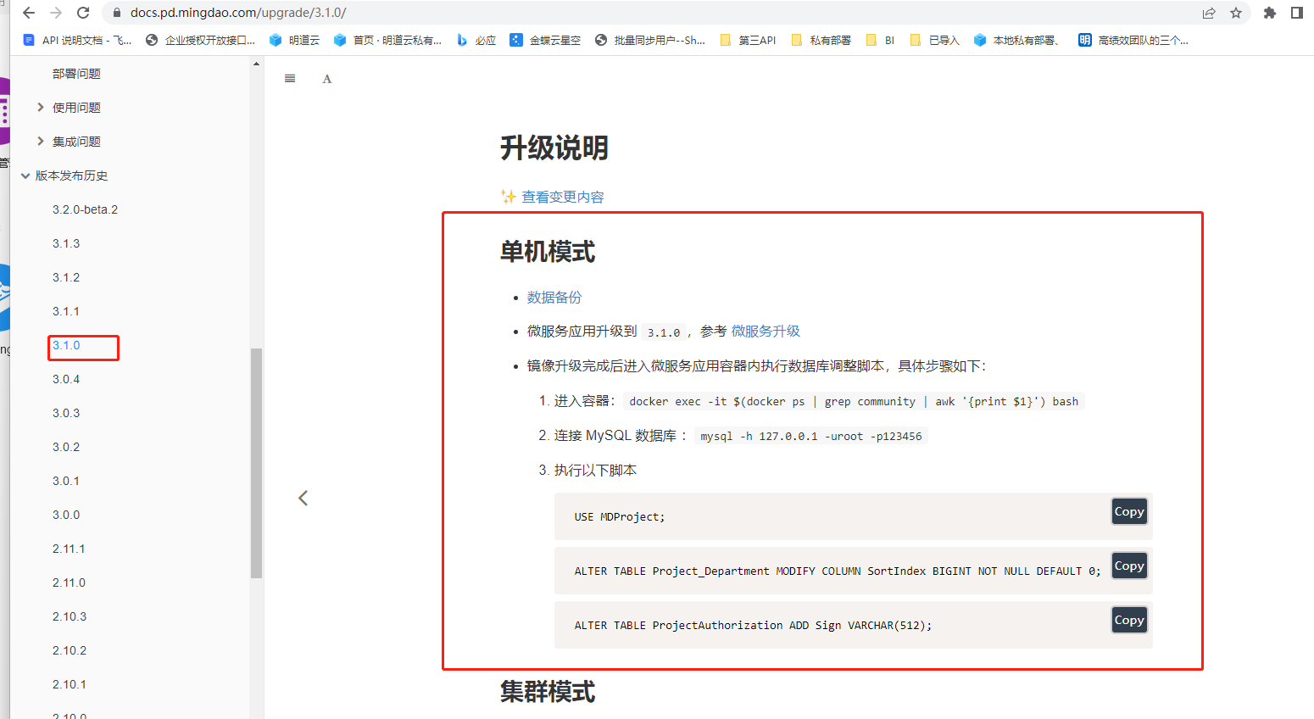Screen dimensions: 1314x719
Task: Copy the ALTER TABLE Project_Department statement
Action: tap(1129, 566)
